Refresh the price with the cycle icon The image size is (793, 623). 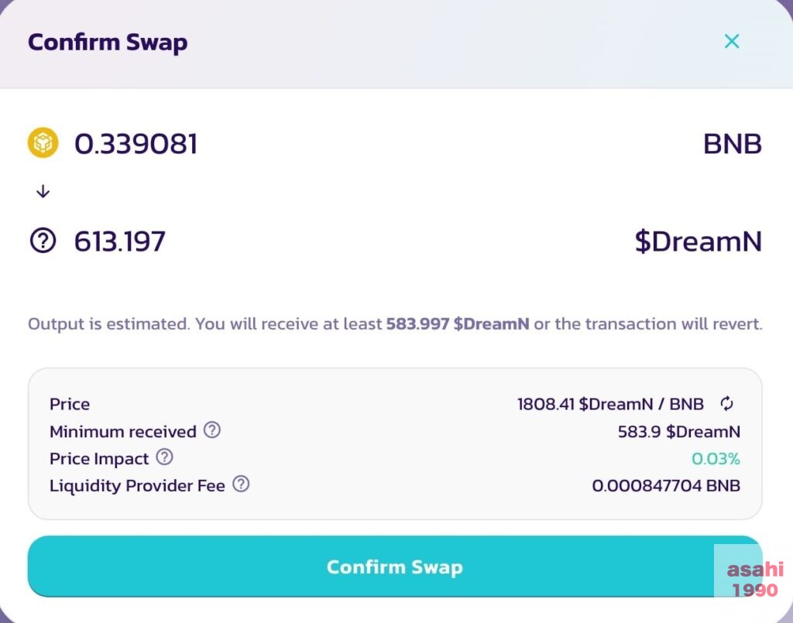coord(726,403)
